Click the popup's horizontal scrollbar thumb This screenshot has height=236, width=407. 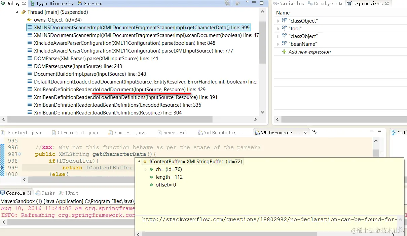[229, 234]
